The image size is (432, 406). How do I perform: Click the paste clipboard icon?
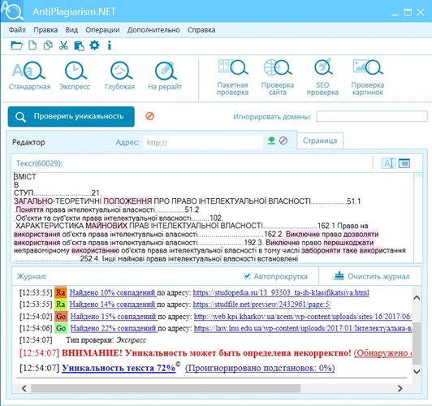click(x=80, y=45)
